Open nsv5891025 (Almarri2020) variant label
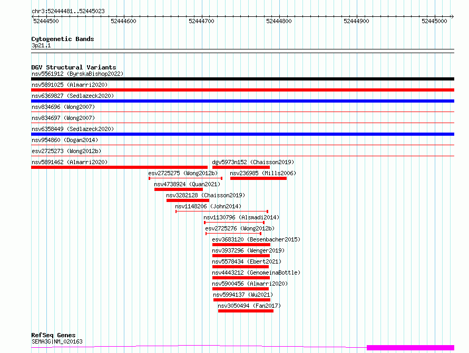Screen dimensions: 469x353 [70, 85]
